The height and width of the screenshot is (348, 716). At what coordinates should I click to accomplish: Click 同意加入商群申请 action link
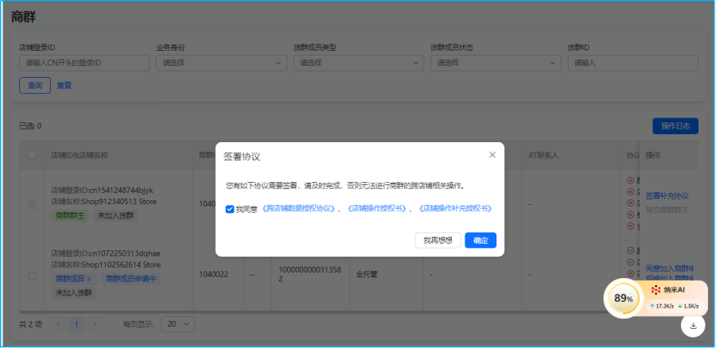click(x=670, y=268)
